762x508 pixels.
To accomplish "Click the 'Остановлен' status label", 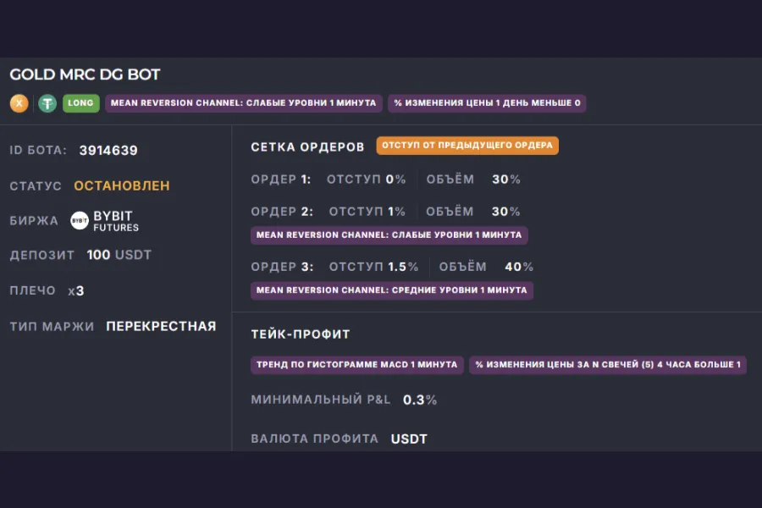I will point(122,185).
